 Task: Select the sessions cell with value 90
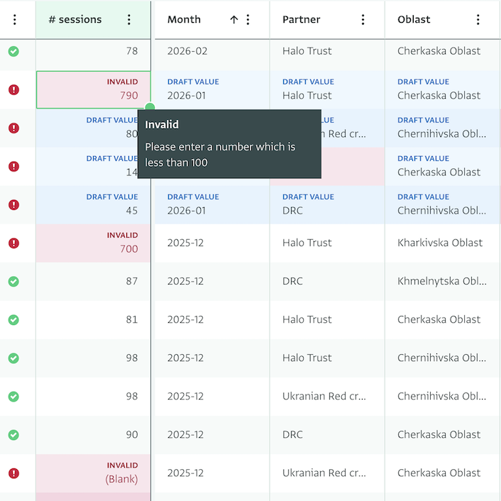(93, 435)
